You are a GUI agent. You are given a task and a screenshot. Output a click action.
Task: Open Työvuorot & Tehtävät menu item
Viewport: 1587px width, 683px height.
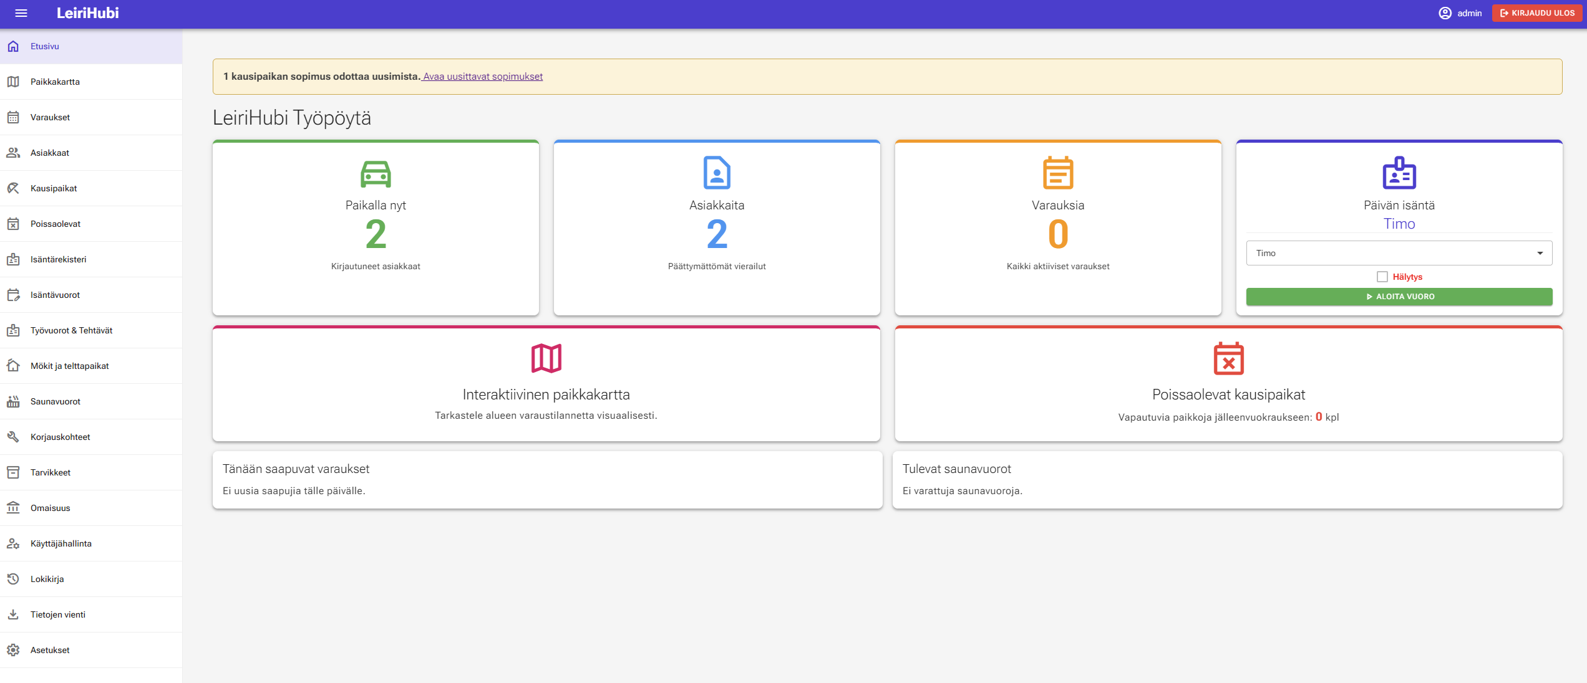91,330
